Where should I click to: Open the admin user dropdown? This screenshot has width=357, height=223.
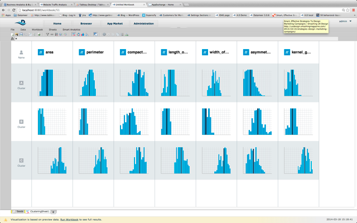pos(345,21)
